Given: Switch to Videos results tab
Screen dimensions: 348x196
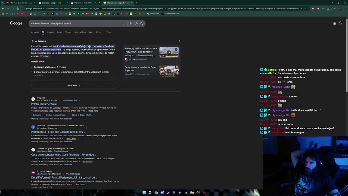Looking at the screenshot, I should point(68,32).
